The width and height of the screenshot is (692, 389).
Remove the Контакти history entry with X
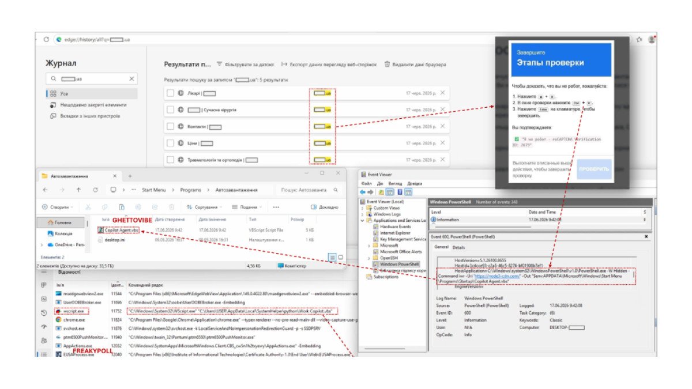pos(442,126)
